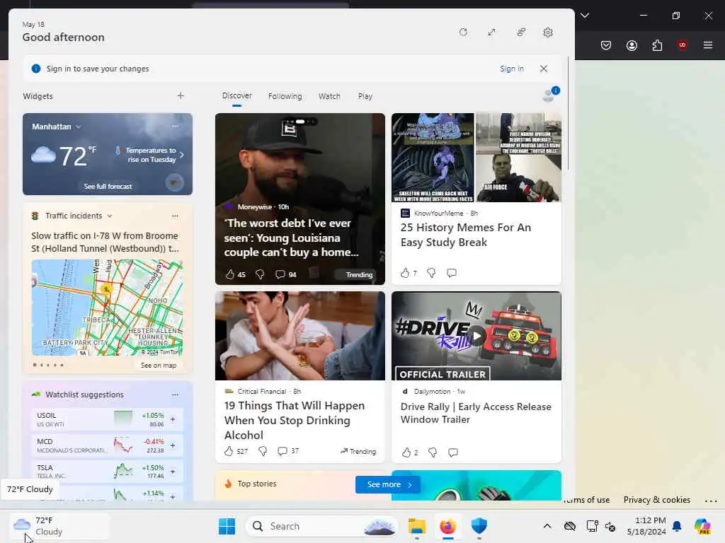Open the history memes image thumbnail
This screenshot has width=725, height=543.
[476, 158]
